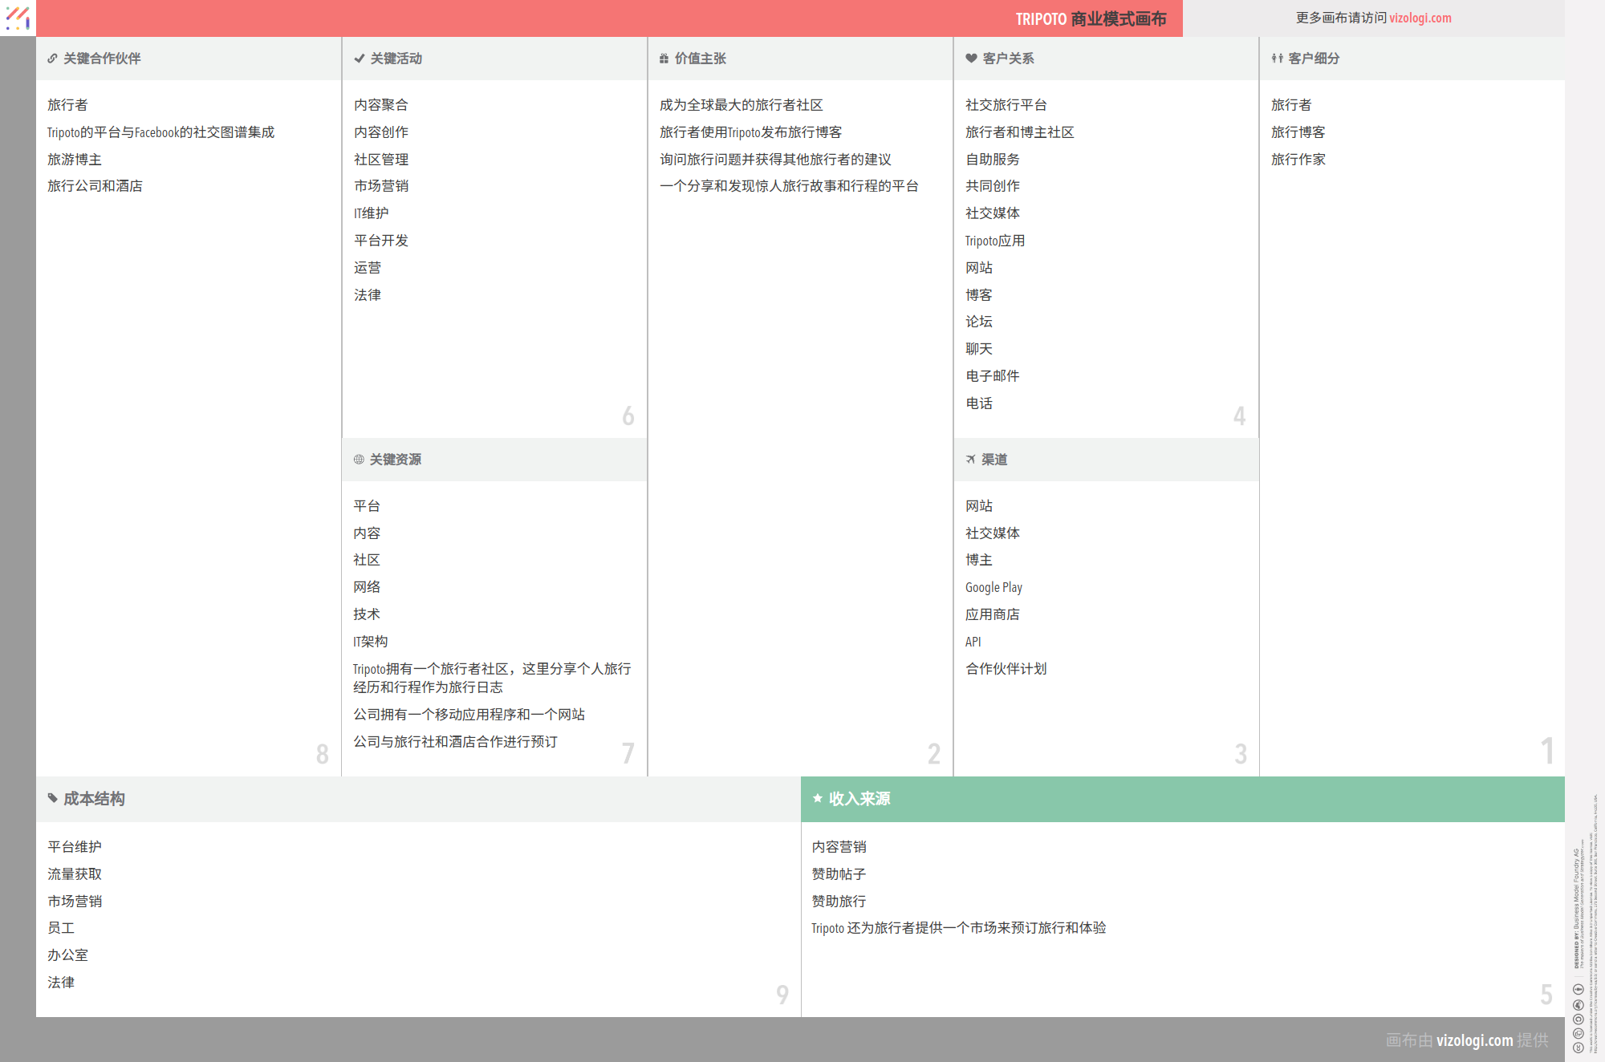Click vizologi.com link in the footer
Viewport: 1605px width, 1062px height.
coord(1474,1040)
